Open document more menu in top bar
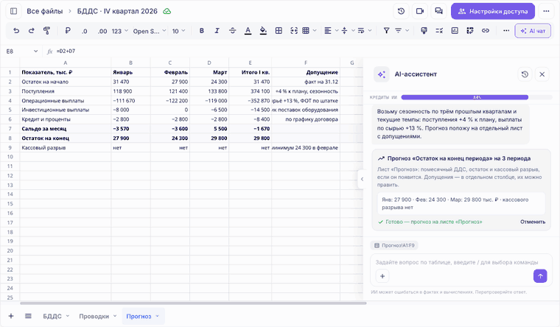 pos(546,11)
